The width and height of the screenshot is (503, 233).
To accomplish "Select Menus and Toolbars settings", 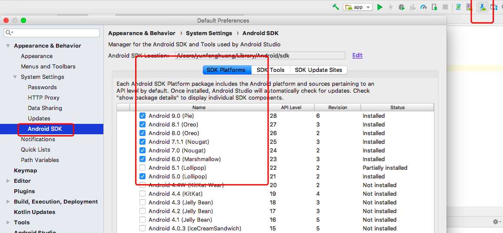I will pyautogui.click(x=48, y=67).
